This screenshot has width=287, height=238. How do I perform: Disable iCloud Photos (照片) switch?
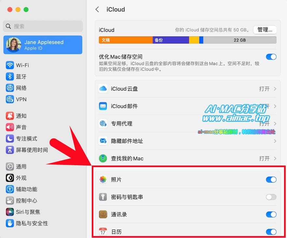coord(271,180)
